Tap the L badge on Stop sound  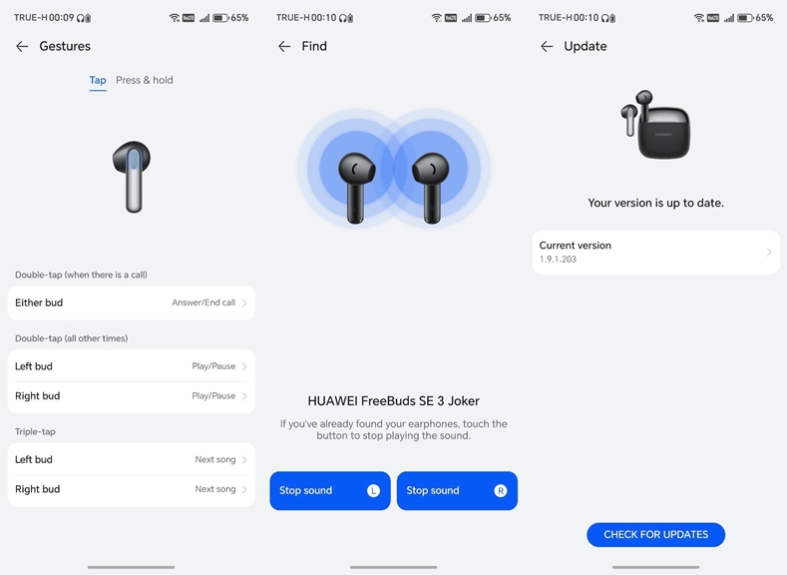(x=373, y=490)
